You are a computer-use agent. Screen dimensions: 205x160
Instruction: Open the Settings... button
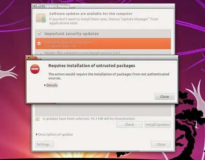tap(44, 144)
